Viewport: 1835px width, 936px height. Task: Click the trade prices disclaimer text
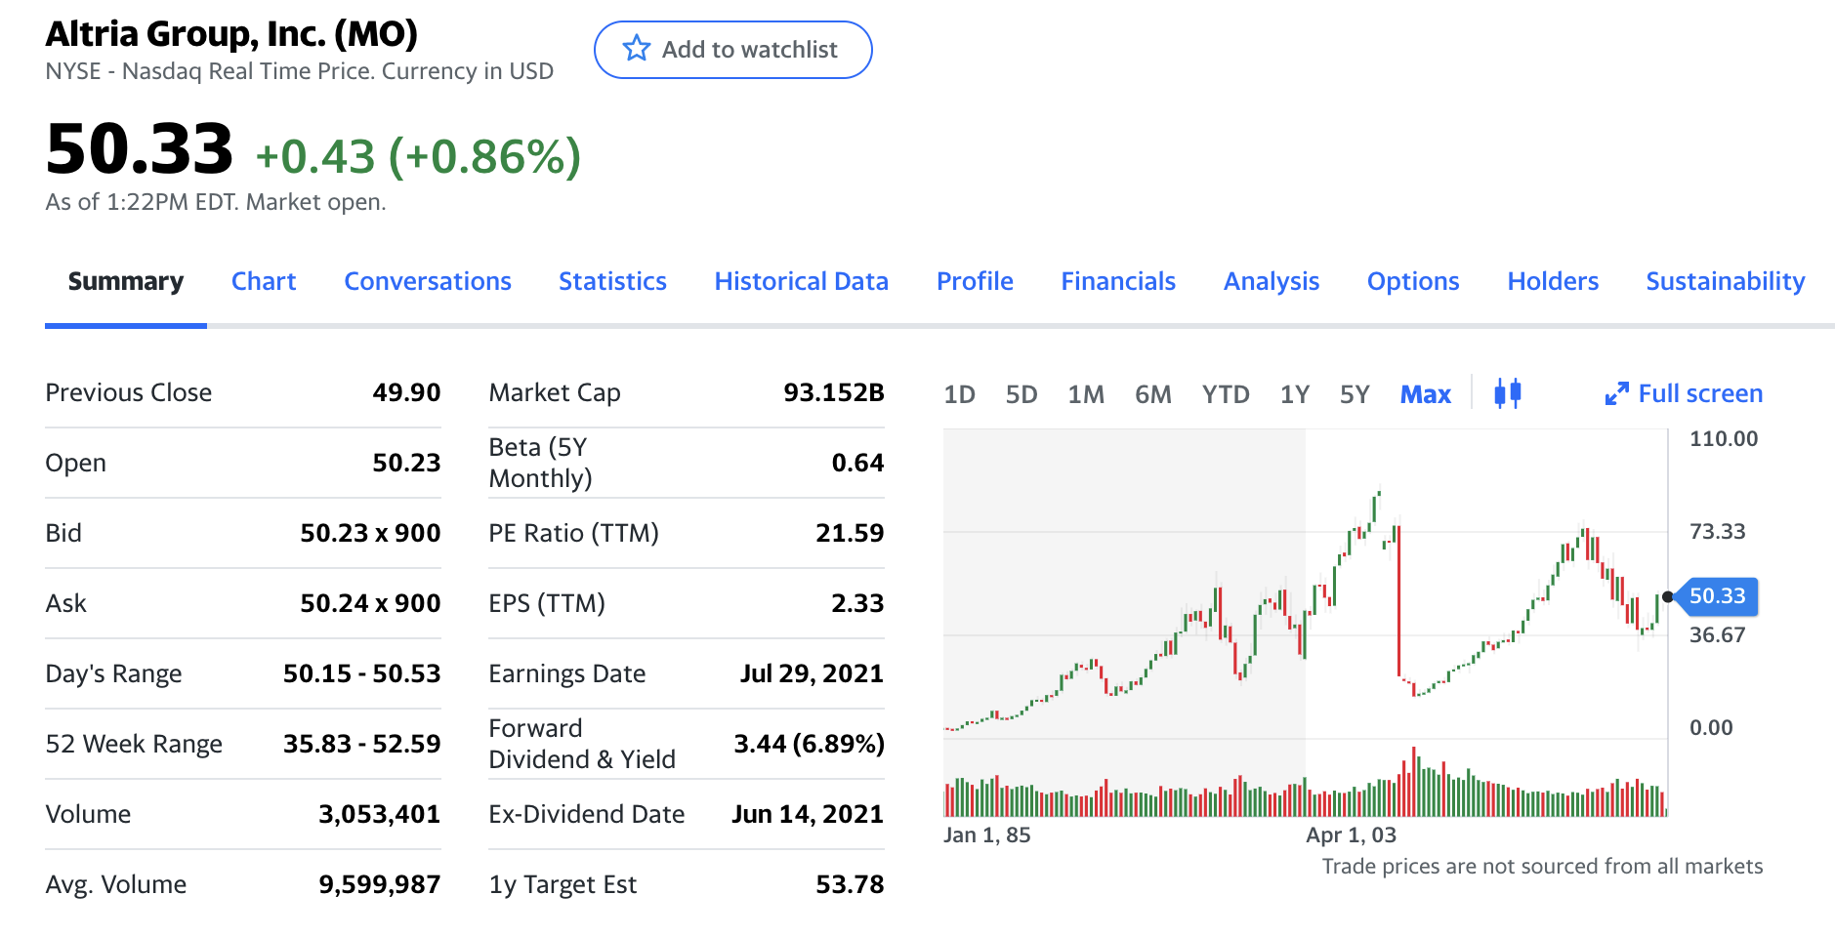tap(1542, 866)
